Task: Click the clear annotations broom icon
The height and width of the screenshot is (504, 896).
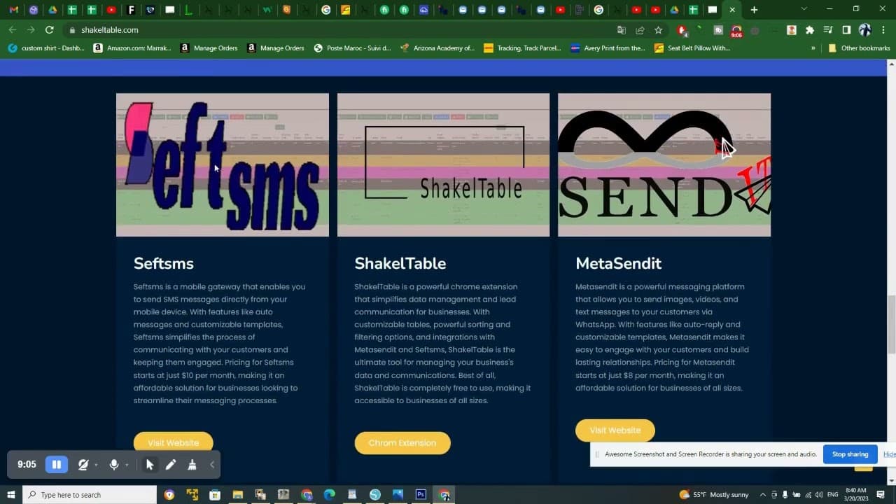Action: tap(192, 464)
